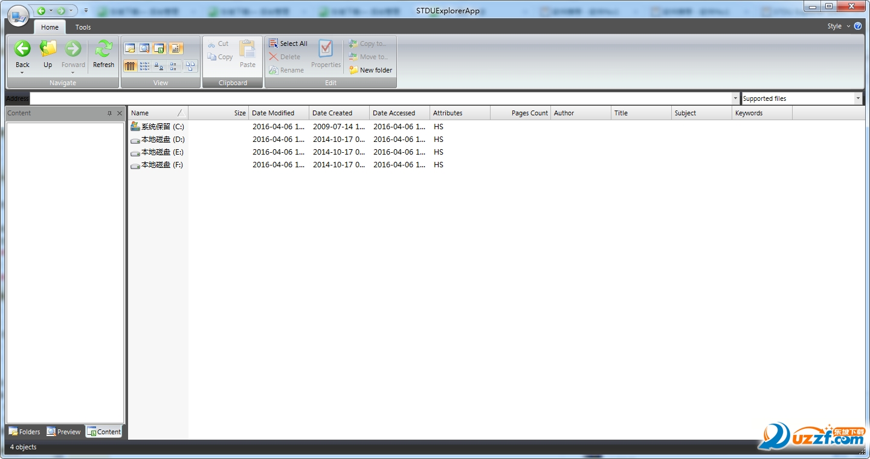Switch to the Tools ribbon tab
The image size is (870, 459).
pyautogui.click(x=83, y=27)
